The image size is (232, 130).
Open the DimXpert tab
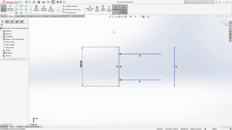click(45, 16)
